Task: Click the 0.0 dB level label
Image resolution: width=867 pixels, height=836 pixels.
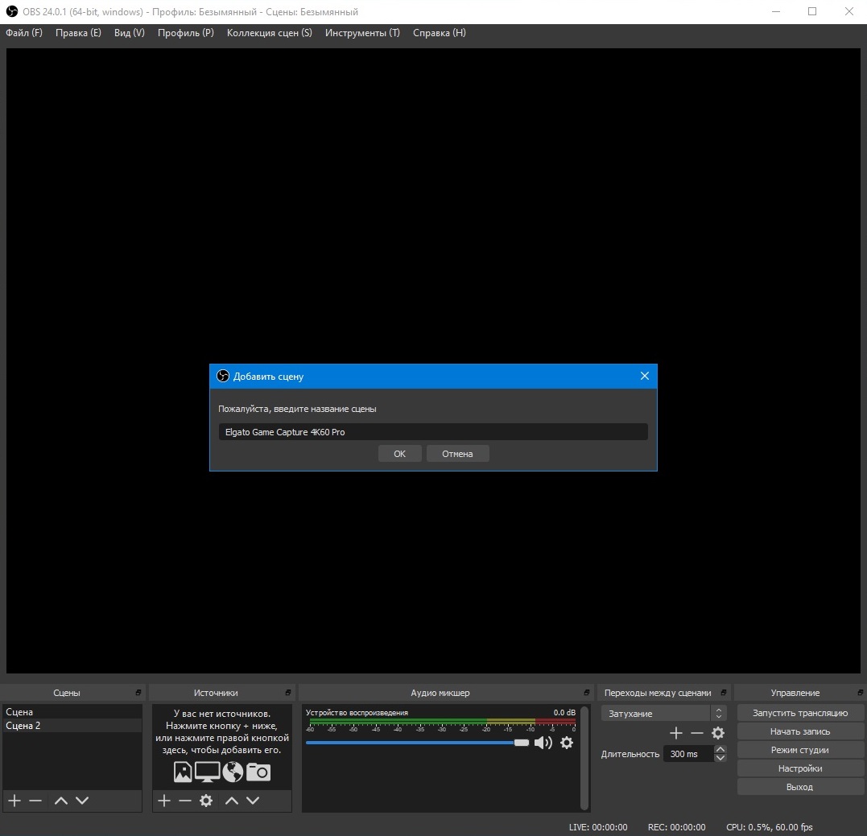Action: (564, 712)
